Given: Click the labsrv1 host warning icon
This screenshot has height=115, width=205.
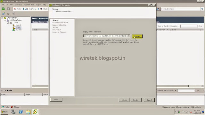Looking at the screenshot, I should tap(13, 25).
